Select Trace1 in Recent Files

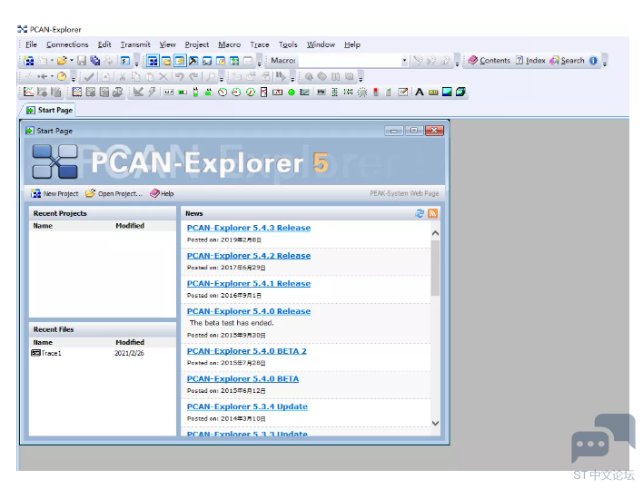(46, 353)
